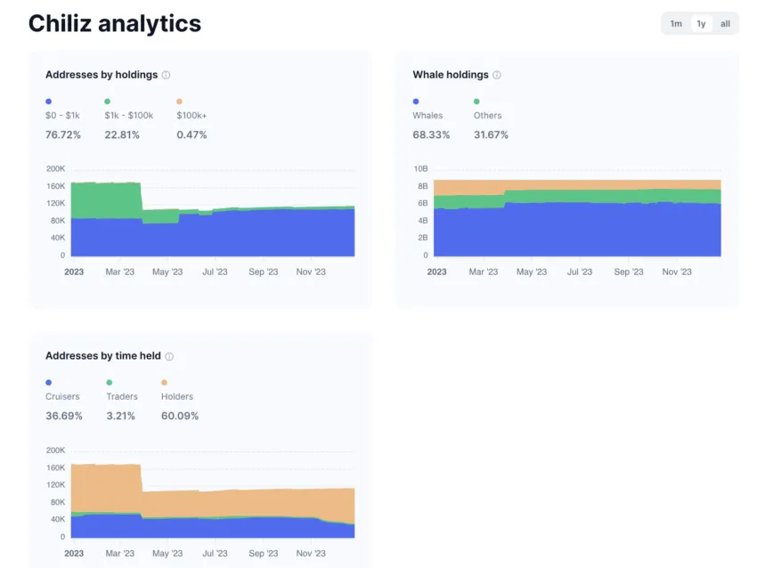
Task: Click the green Others legend dot
Action: (476, 101)
